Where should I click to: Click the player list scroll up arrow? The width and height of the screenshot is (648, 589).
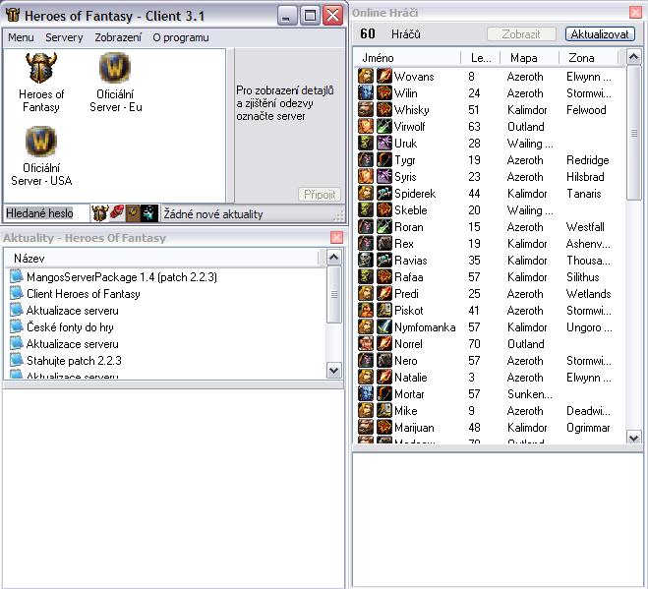634,57
